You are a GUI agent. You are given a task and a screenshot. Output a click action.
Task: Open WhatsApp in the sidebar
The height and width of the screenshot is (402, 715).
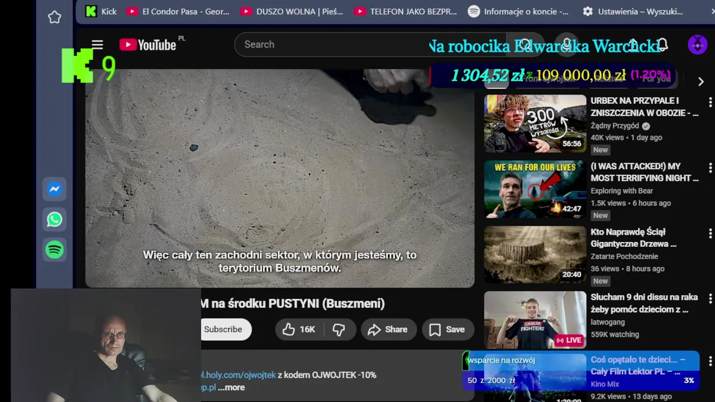[55, 219]
